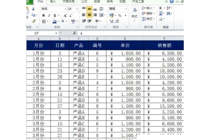The height and width of the screenshot is (140, 210).
Task: Expand the Name Box dropdown arrow
Action: 56,33
